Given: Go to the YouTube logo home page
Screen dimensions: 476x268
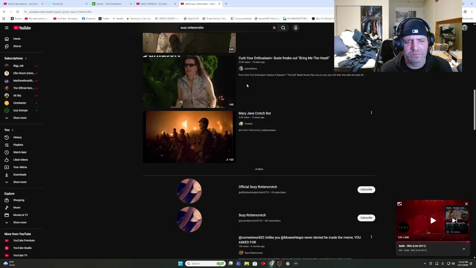Looking at the screenshot, I should click(22, 28).
